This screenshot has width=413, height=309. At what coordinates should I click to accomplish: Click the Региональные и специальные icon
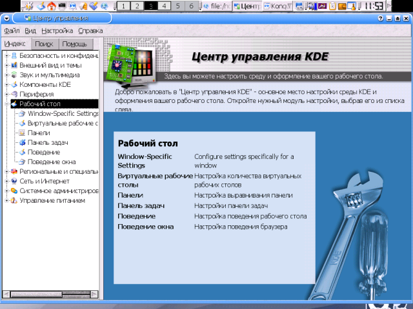(14, 172)
